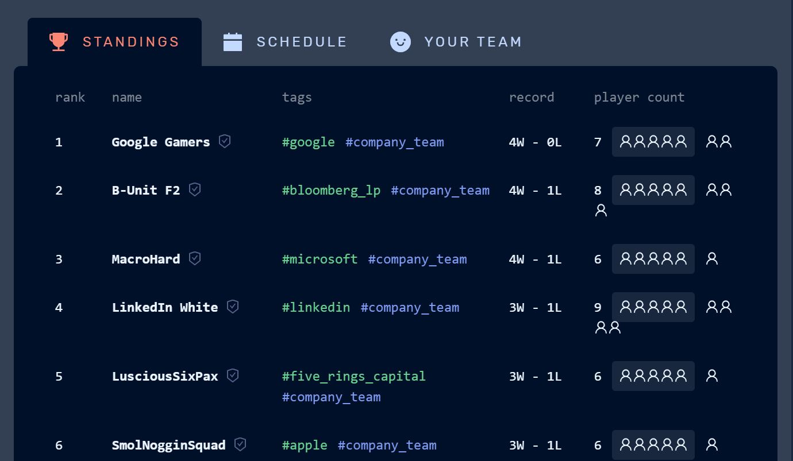
Task: Open the LinkedIn White team name
Action: (x=165, y=308)
